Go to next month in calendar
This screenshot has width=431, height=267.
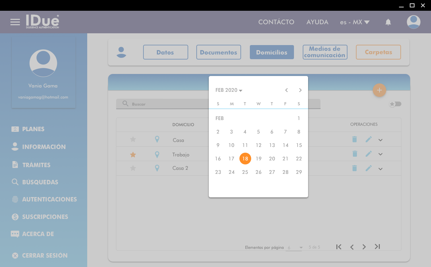pos(300,90)
